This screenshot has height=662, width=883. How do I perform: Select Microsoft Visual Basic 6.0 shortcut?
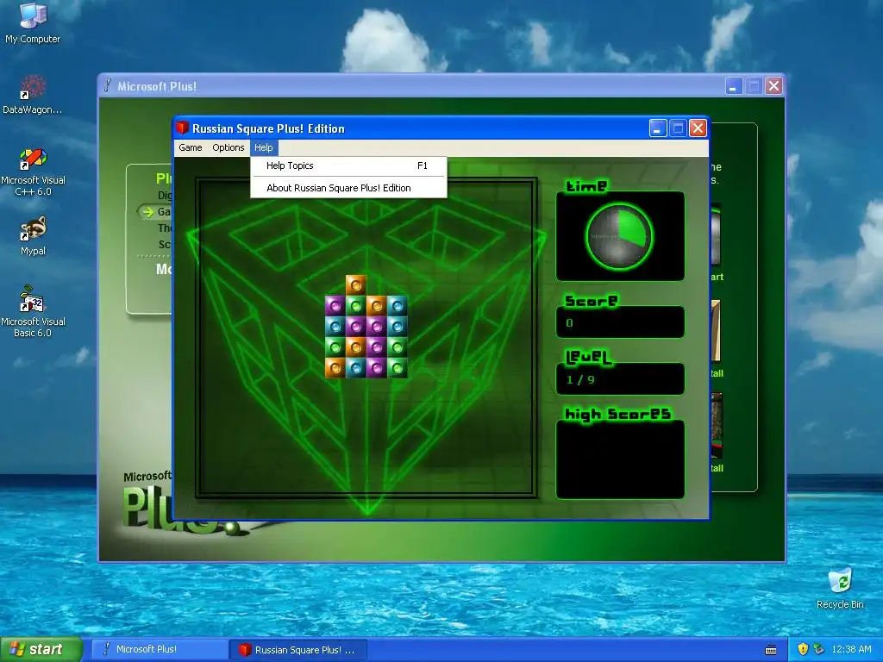(x=33, y=311)
